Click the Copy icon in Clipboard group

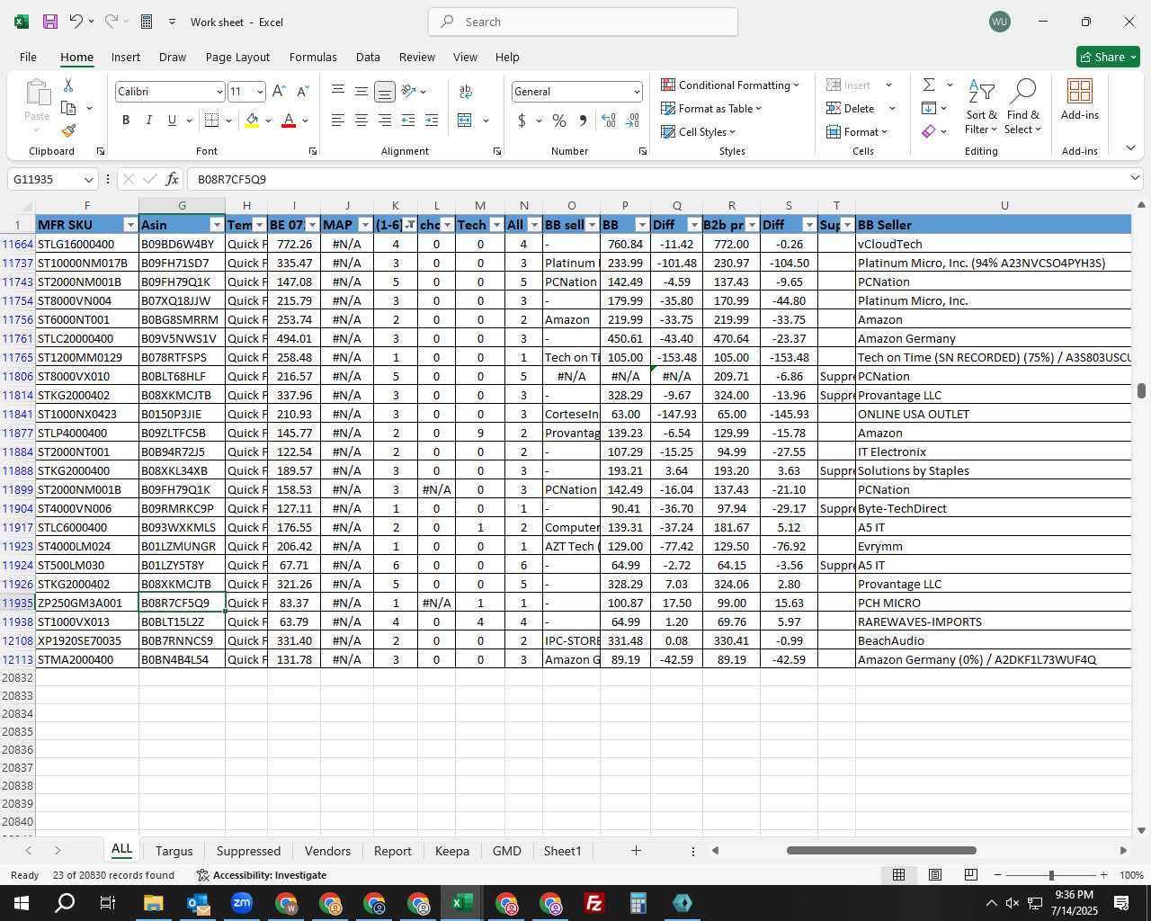tap(68, 108)
